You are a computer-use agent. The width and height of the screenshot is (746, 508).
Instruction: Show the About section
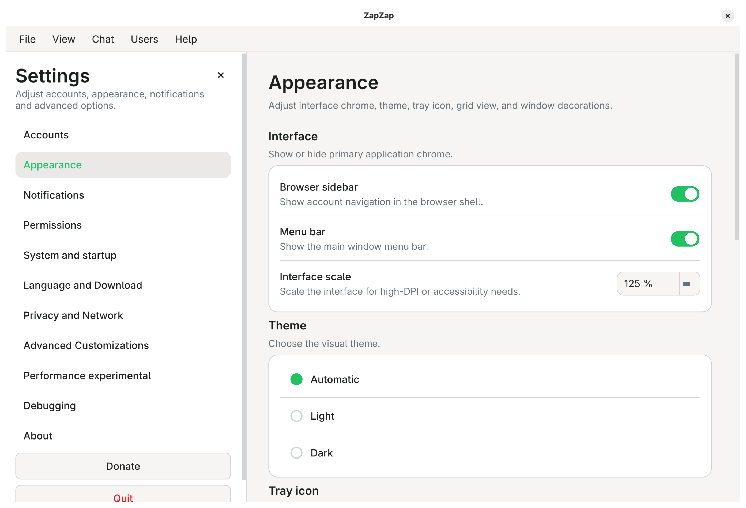point(123,436)
